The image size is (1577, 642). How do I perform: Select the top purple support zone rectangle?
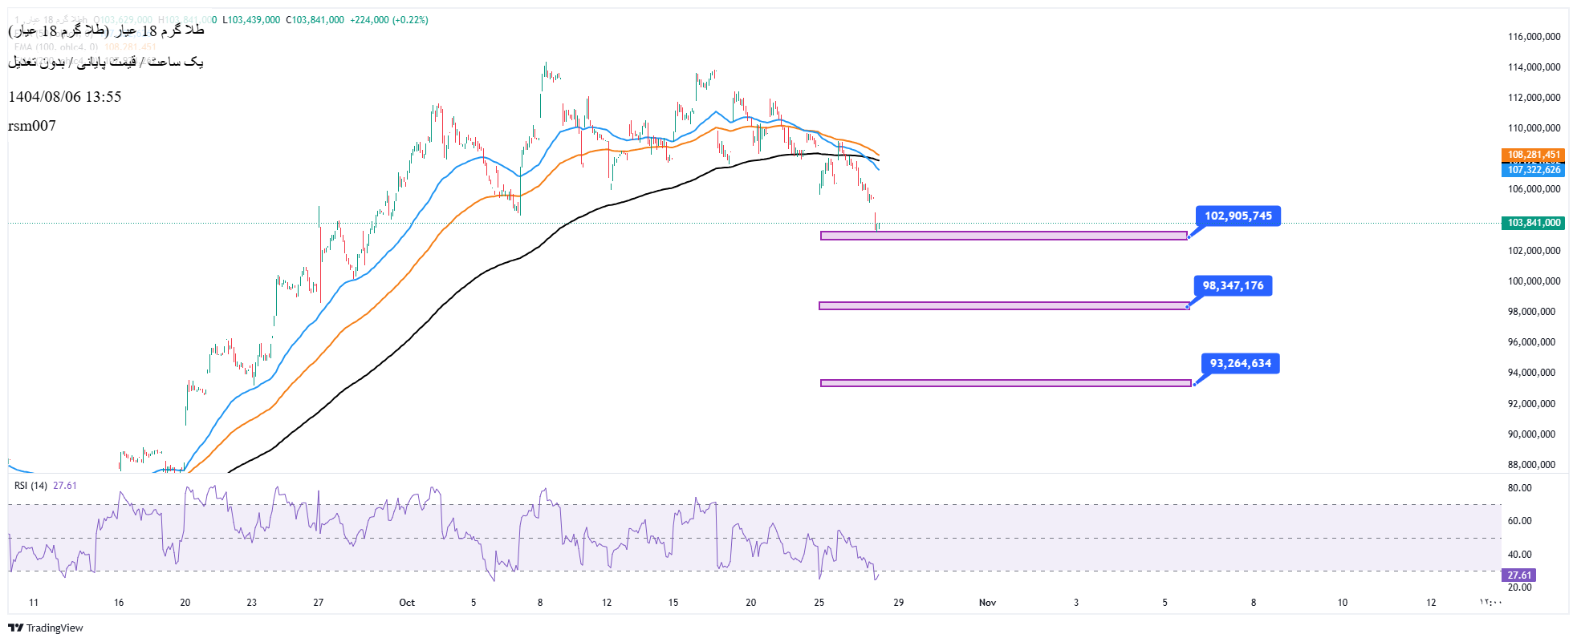click(1003, 236)
